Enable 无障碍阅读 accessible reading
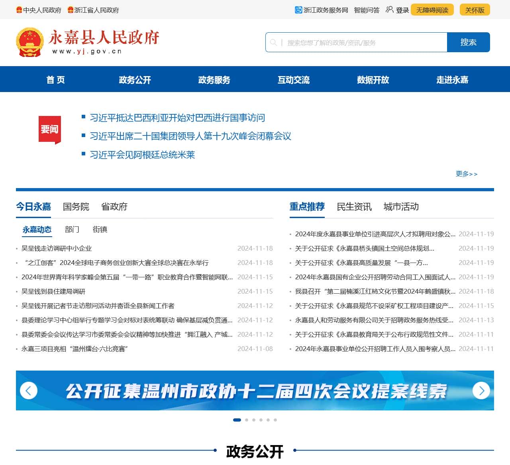The height and width of the screenshot is (465, 510). click(x=432, y=10)
